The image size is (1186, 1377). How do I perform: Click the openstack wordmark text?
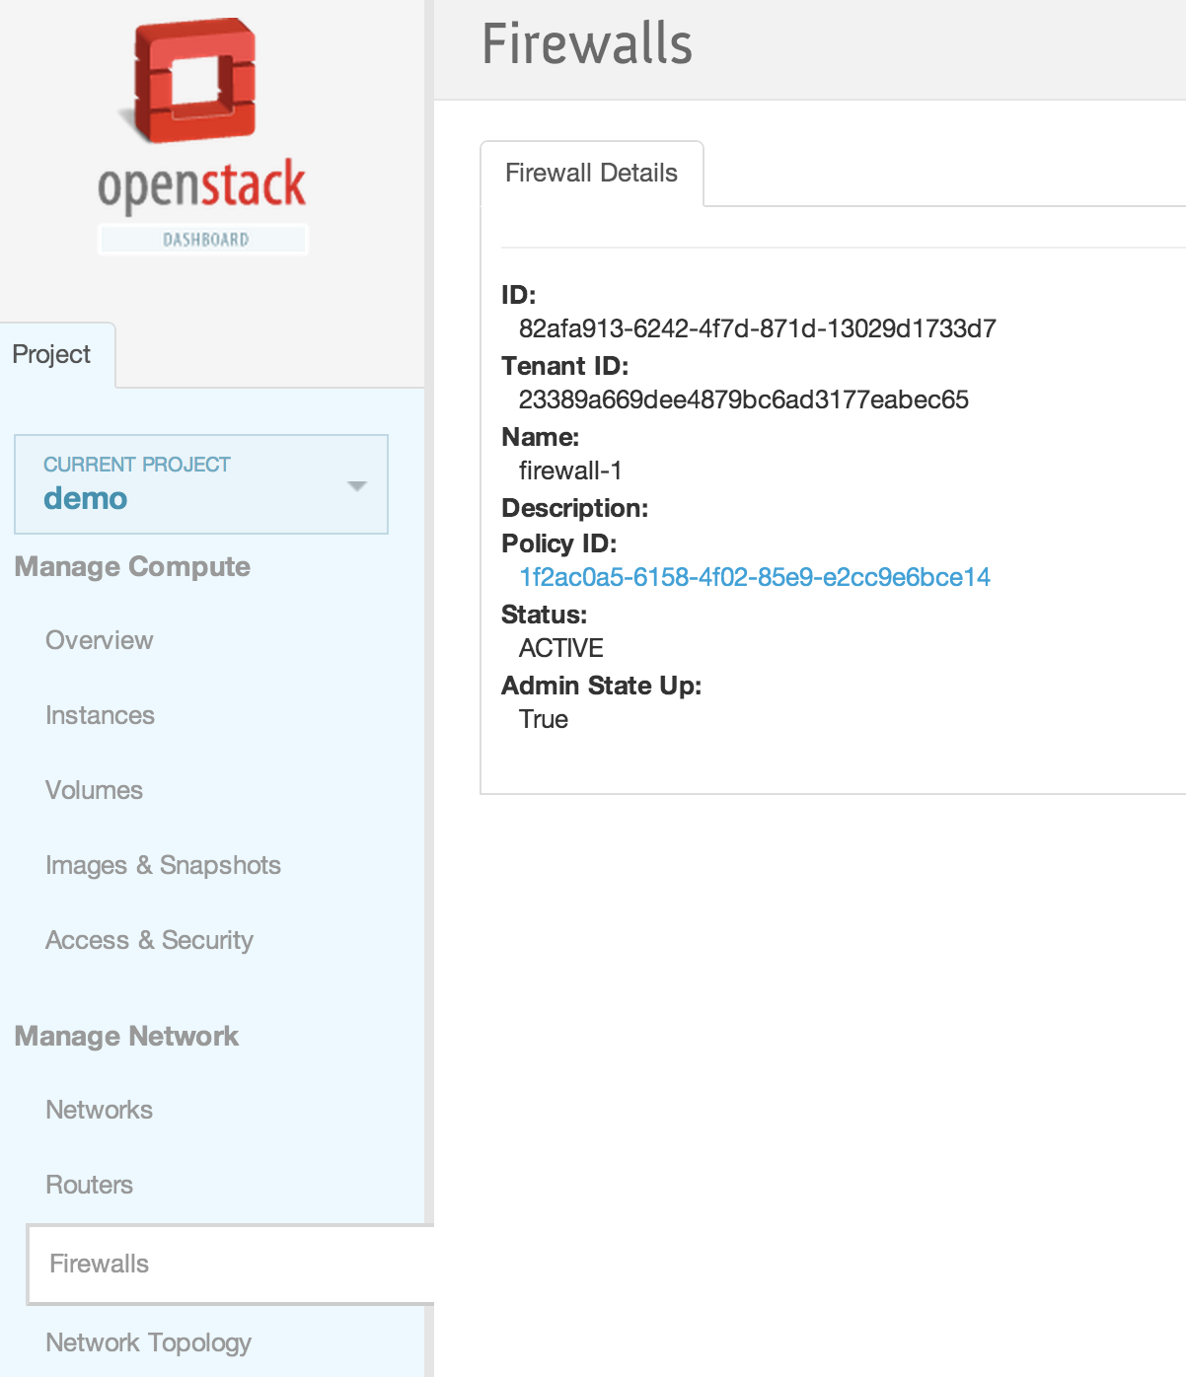tap(202, 186)
